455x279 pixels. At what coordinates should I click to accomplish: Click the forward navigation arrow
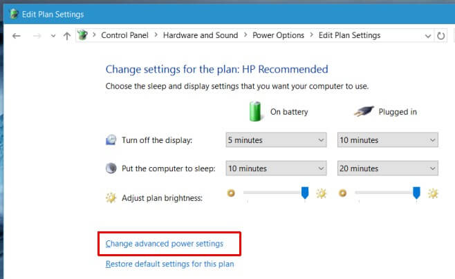click(x=37, y=36)
